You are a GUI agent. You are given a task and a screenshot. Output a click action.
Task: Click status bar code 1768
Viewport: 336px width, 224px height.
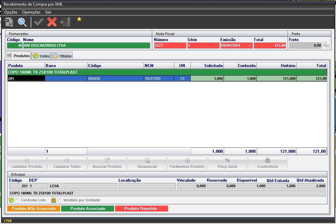(x=8, y=221)
